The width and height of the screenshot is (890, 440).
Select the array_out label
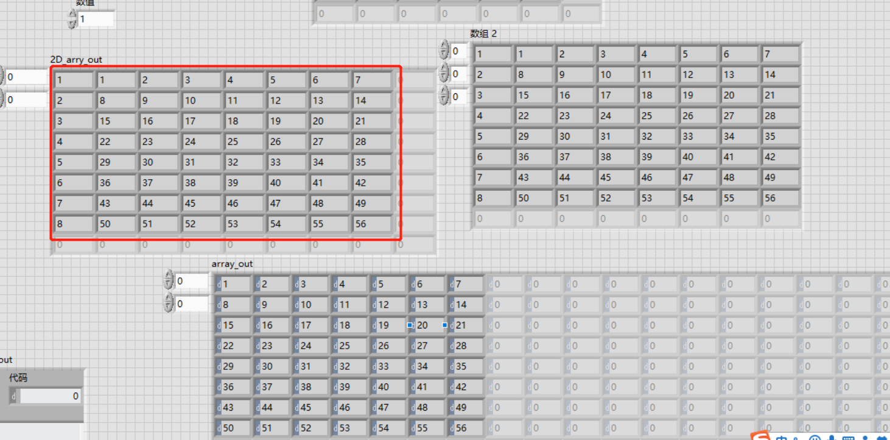coord(232,264)
